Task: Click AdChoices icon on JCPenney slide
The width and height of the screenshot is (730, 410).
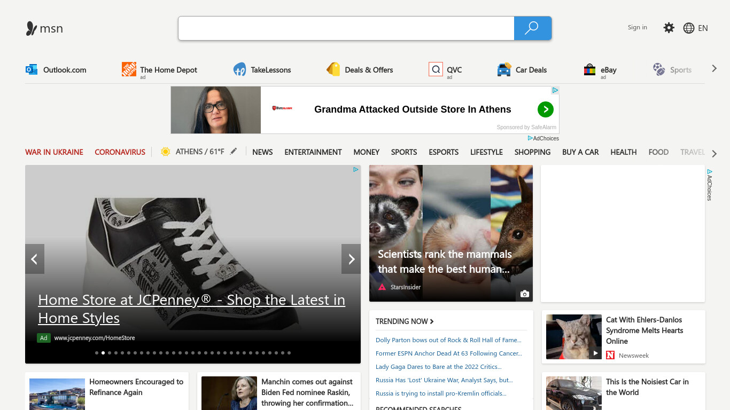Action: [355, 169]
